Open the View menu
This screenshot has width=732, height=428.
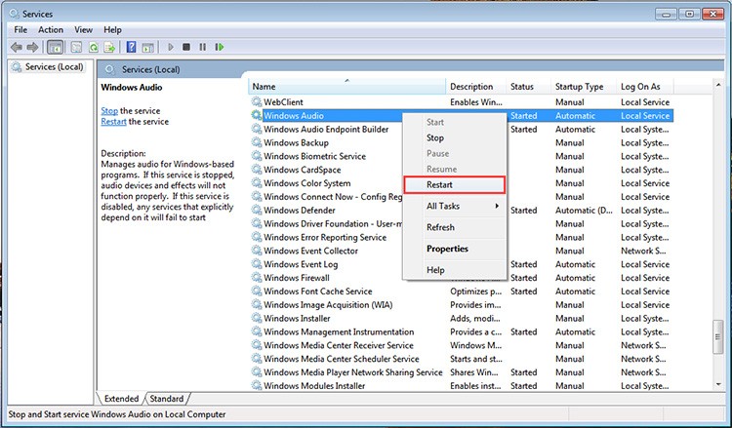(x=84, y=30)
